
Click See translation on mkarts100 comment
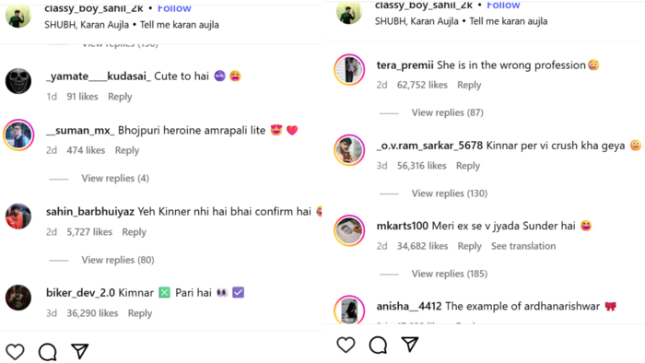click(x=523, y=246)
